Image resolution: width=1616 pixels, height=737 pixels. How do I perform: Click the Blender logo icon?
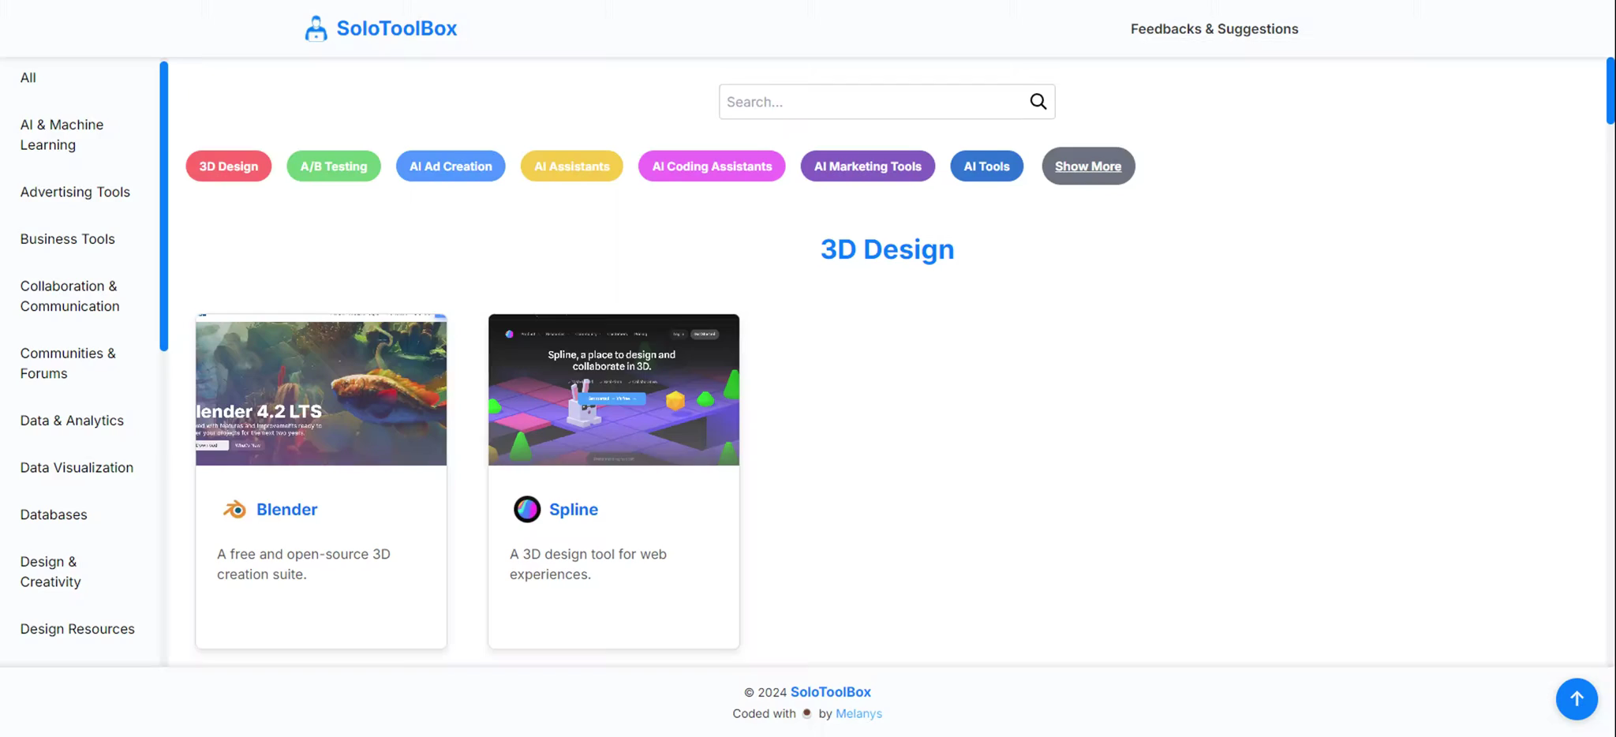[x=234, y=510]
